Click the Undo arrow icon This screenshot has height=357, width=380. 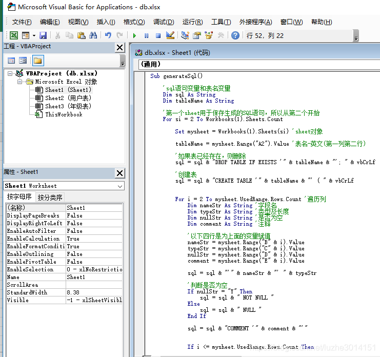(108, 35)
